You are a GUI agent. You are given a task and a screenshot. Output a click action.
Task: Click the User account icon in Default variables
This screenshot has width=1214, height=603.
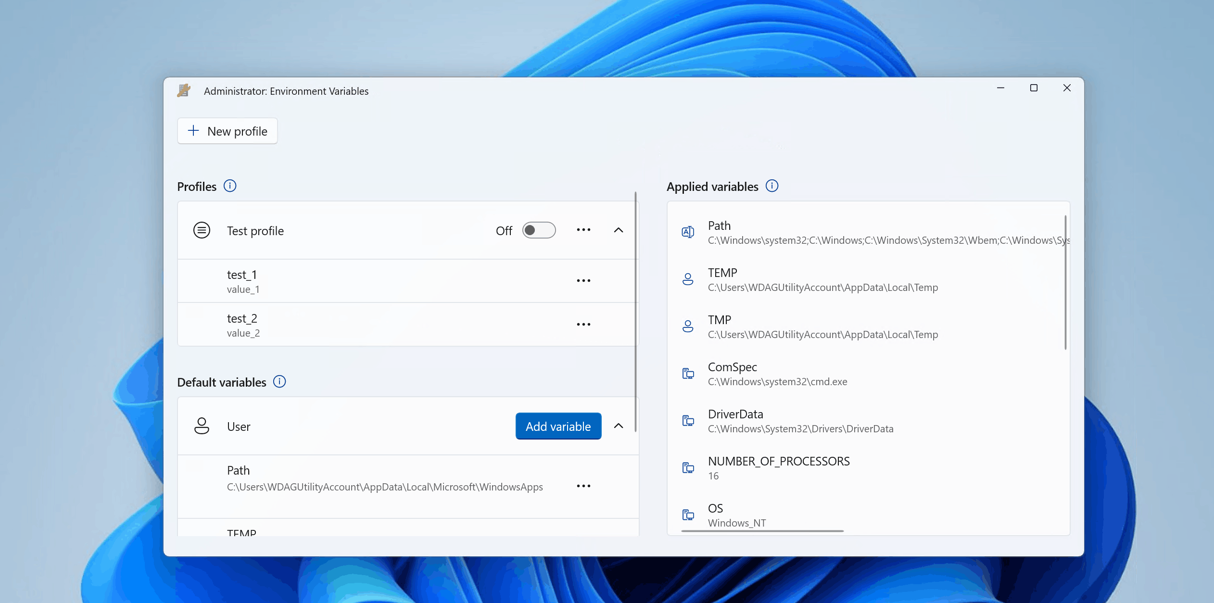[x=202, y=426]
